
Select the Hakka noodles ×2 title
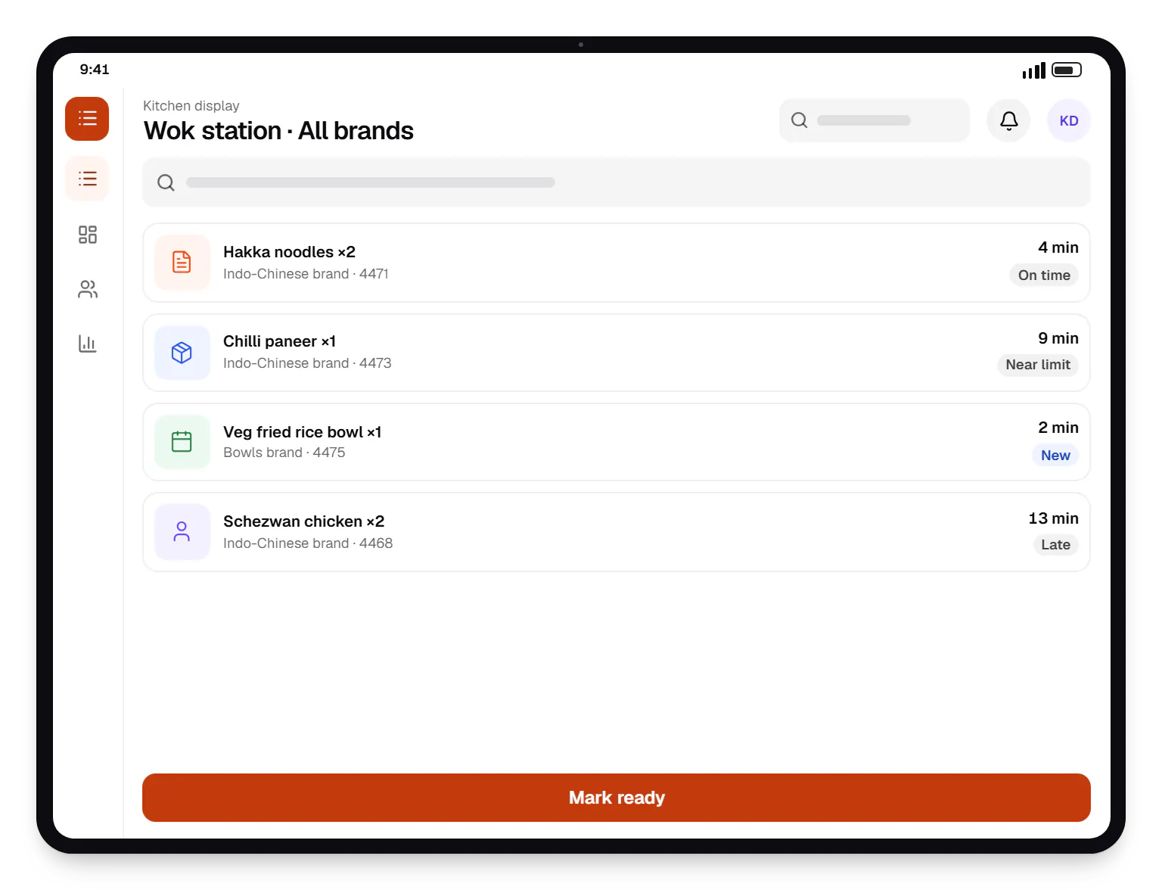[x=289, y=252]
